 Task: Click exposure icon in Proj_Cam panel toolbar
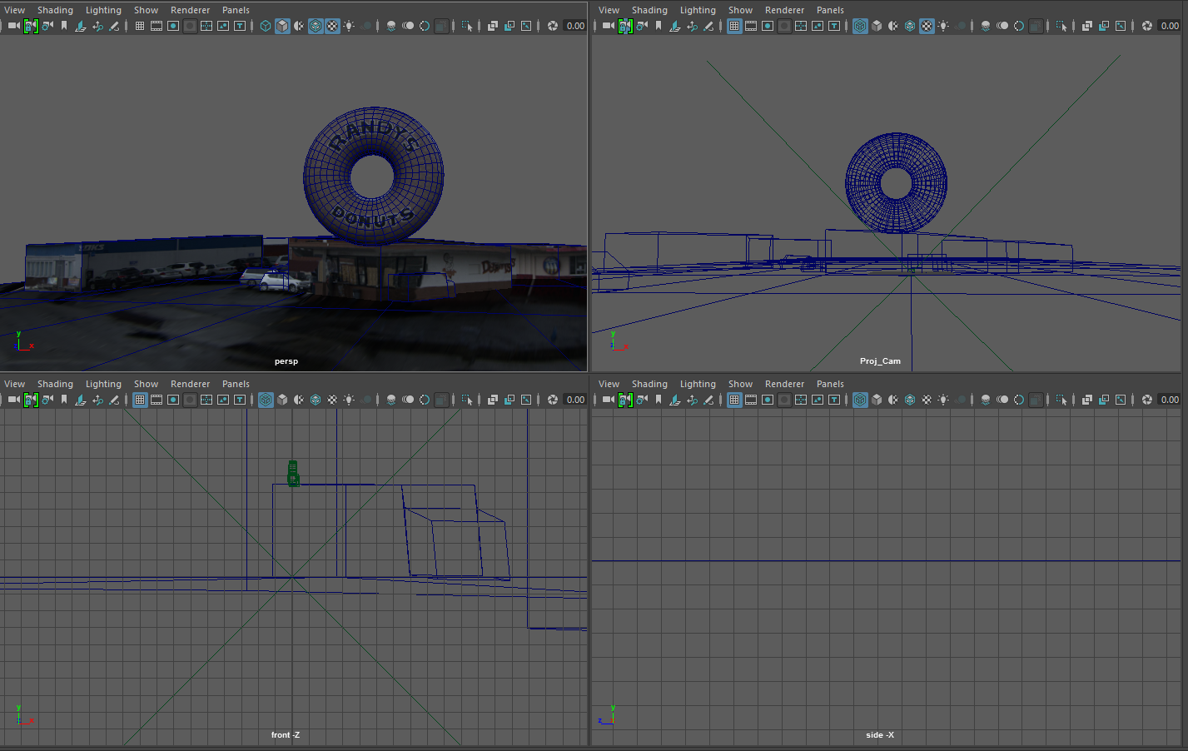[x=1147, y=26]
